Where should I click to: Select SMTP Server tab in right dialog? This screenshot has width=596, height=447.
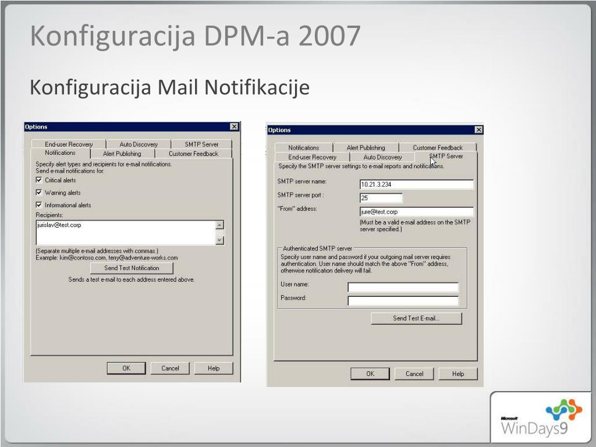pyautogui.click(x=446, y=156)
